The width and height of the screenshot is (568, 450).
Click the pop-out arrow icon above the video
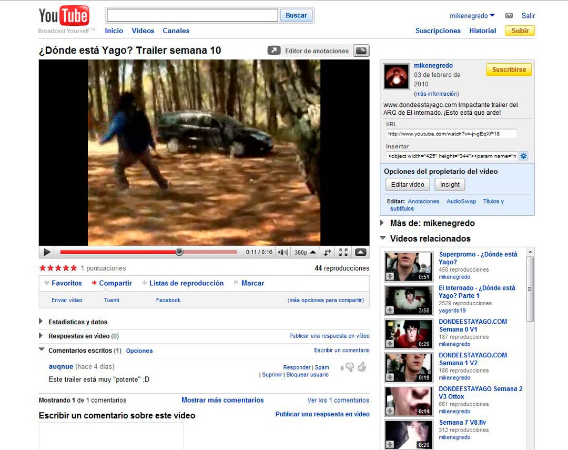pos(274,51)
